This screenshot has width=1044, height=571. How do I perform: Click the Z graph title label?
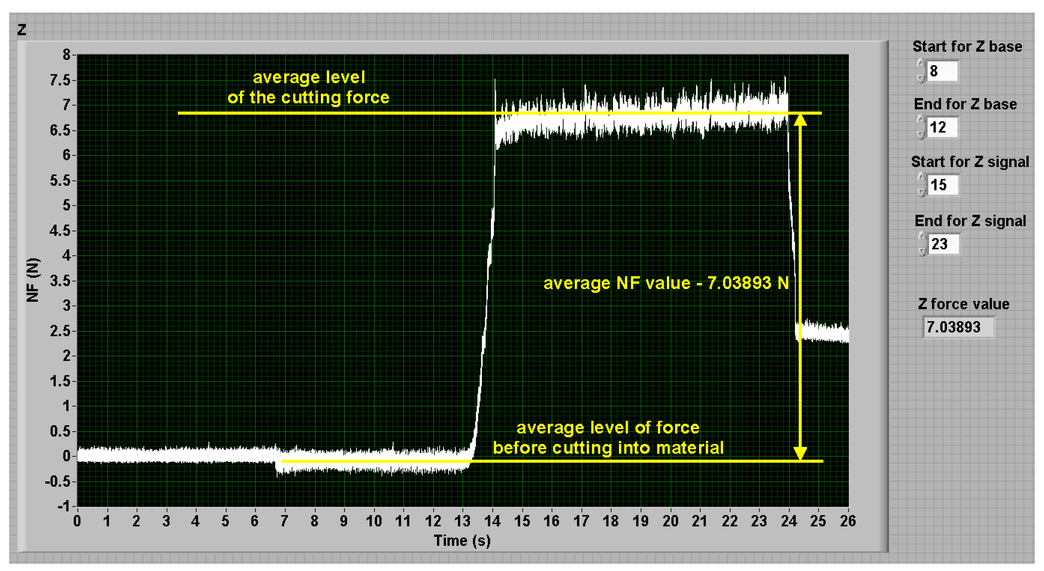(x=22, y=29)
